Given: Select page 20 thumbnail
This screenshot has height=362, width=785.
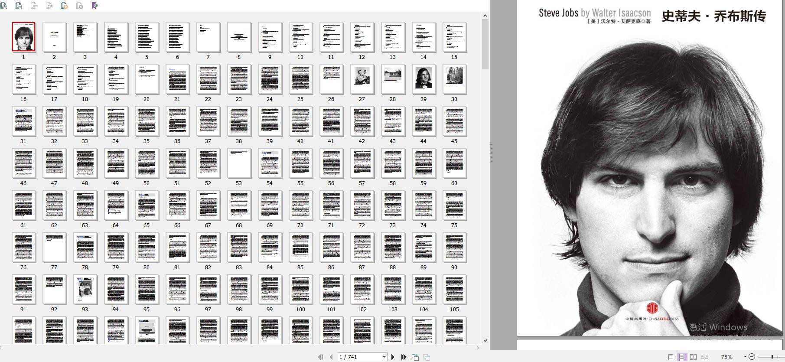Looking at the screenshot, I should click(x=147, y=79).
